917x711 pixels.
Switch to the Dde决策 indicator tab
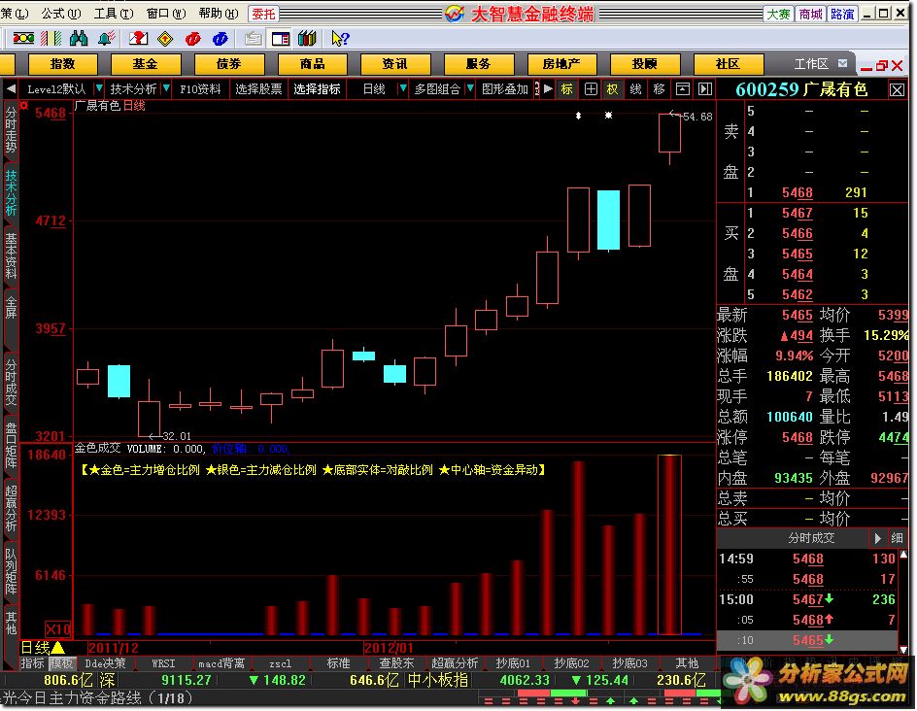[x=105, y=663]
